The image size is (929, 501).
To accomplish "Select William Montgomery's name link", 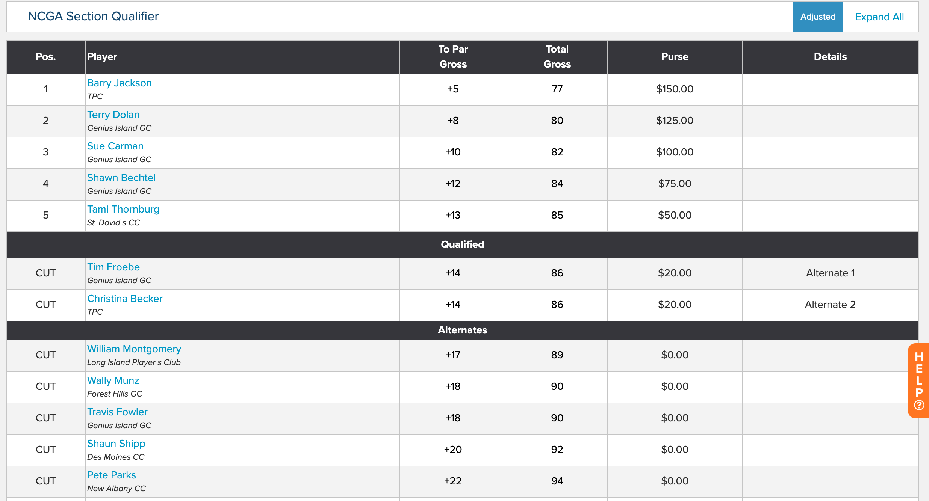I will pyautogui.click(x=134, y=349).
